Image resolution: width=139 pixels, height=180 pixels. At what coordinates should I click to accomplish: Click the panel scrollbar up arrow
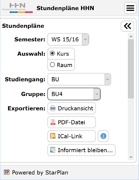click(x=131, y=36)
